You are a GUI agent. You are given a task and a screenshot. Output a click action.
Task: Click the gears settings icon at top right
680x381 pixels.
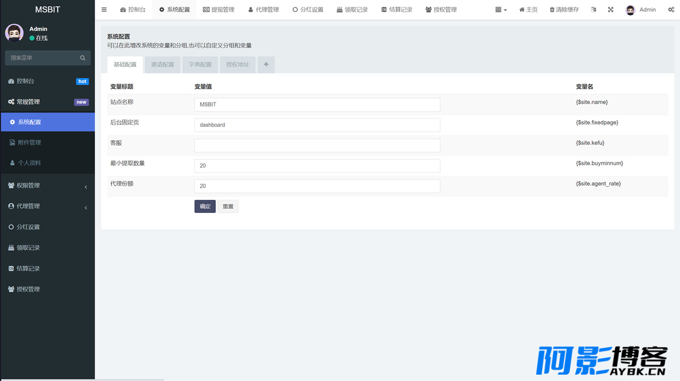tap(671, 10)
